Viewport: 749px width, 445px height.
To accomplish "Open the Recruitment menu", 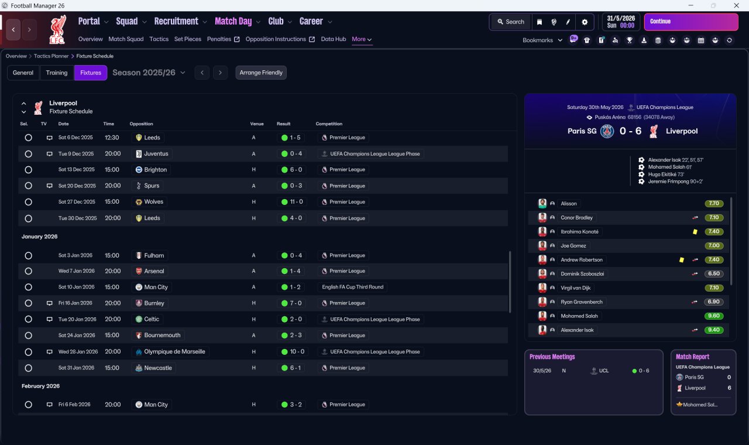I will click(x=180, y=22).
